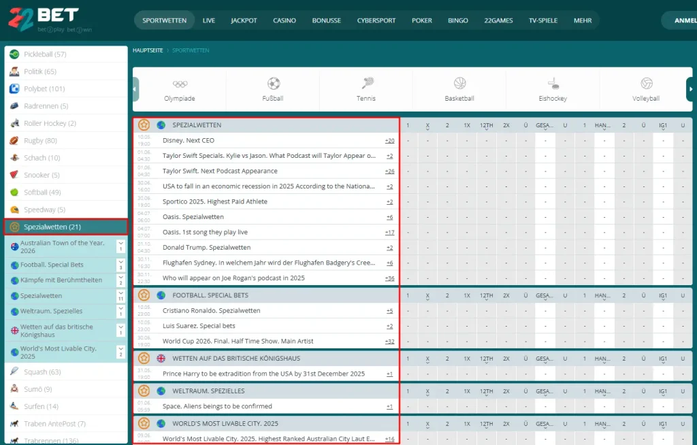This screenshot has height=445, width=697.
Task: Open the Olympiade sport icon
Action: 180,84
